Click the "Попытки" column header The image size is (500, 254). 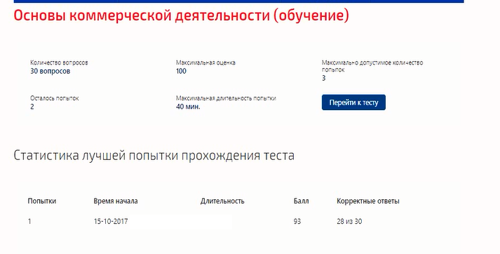(42, 201)
